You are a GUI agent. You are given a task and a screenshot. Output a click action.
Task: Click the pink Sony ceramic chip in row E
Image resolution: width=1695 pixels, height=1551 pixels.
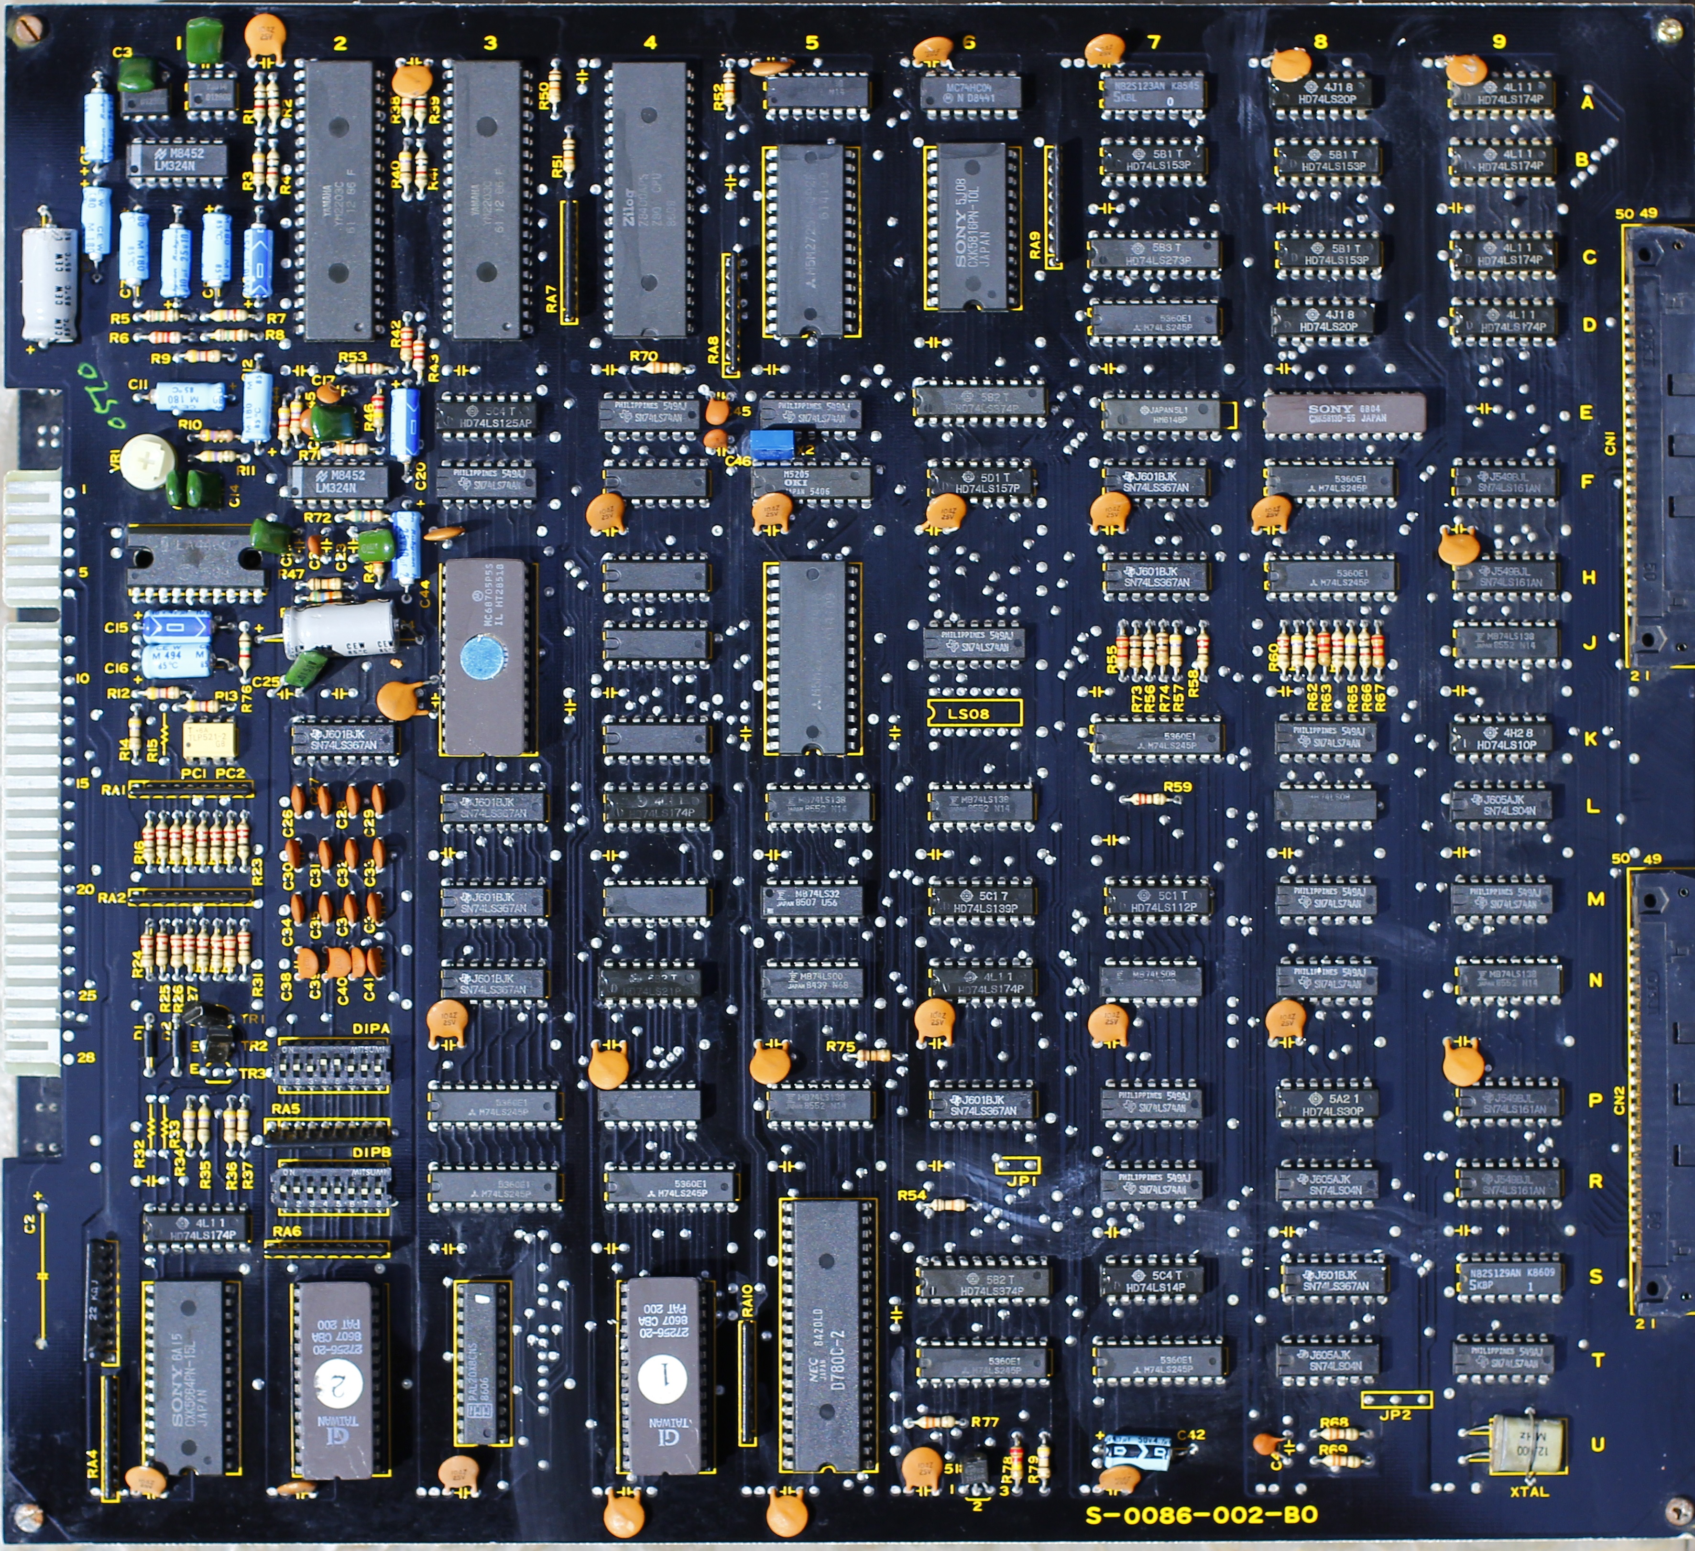point(1345,413)
